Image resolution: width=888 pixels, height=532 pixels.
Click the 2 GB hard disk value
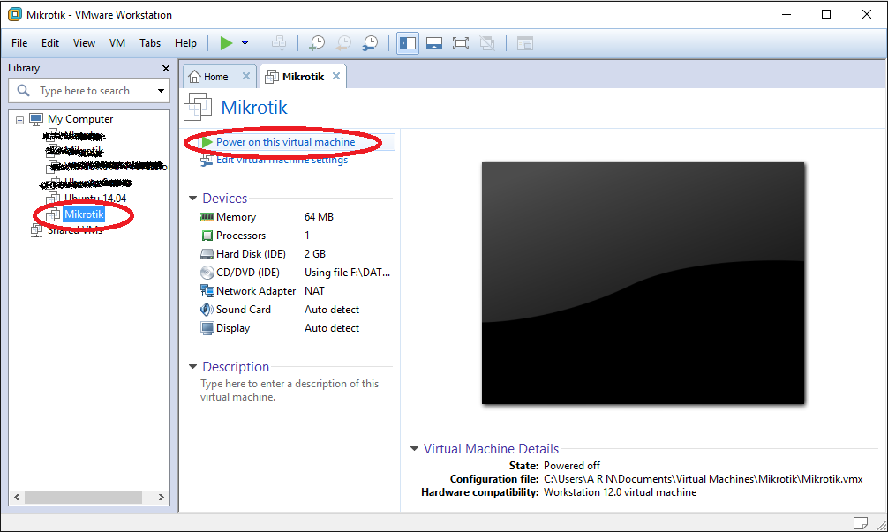click(315, 254)
